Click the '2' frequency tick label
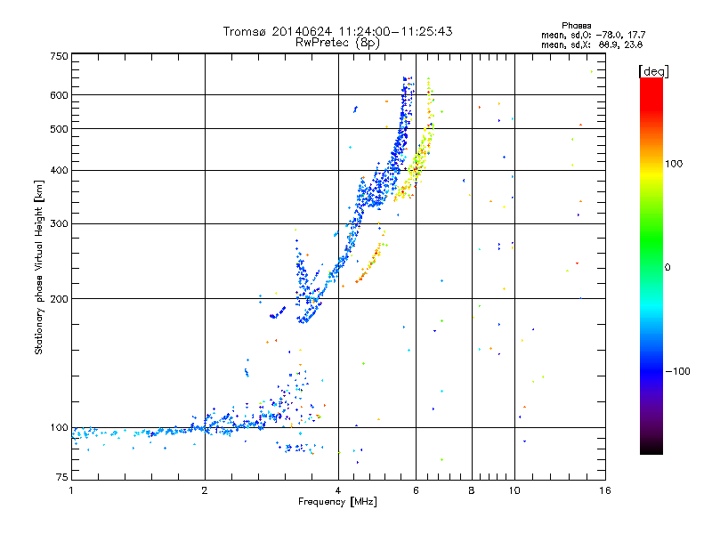 (205, 490)
